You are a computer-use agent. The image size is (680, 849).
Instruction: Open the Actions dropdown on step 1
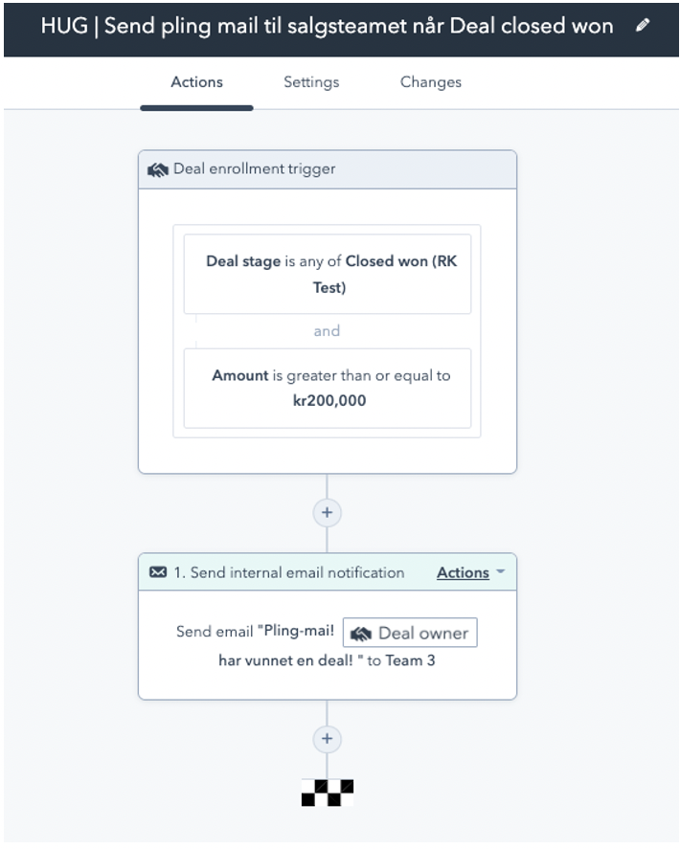pyautogui.click(x=463, y=572)
